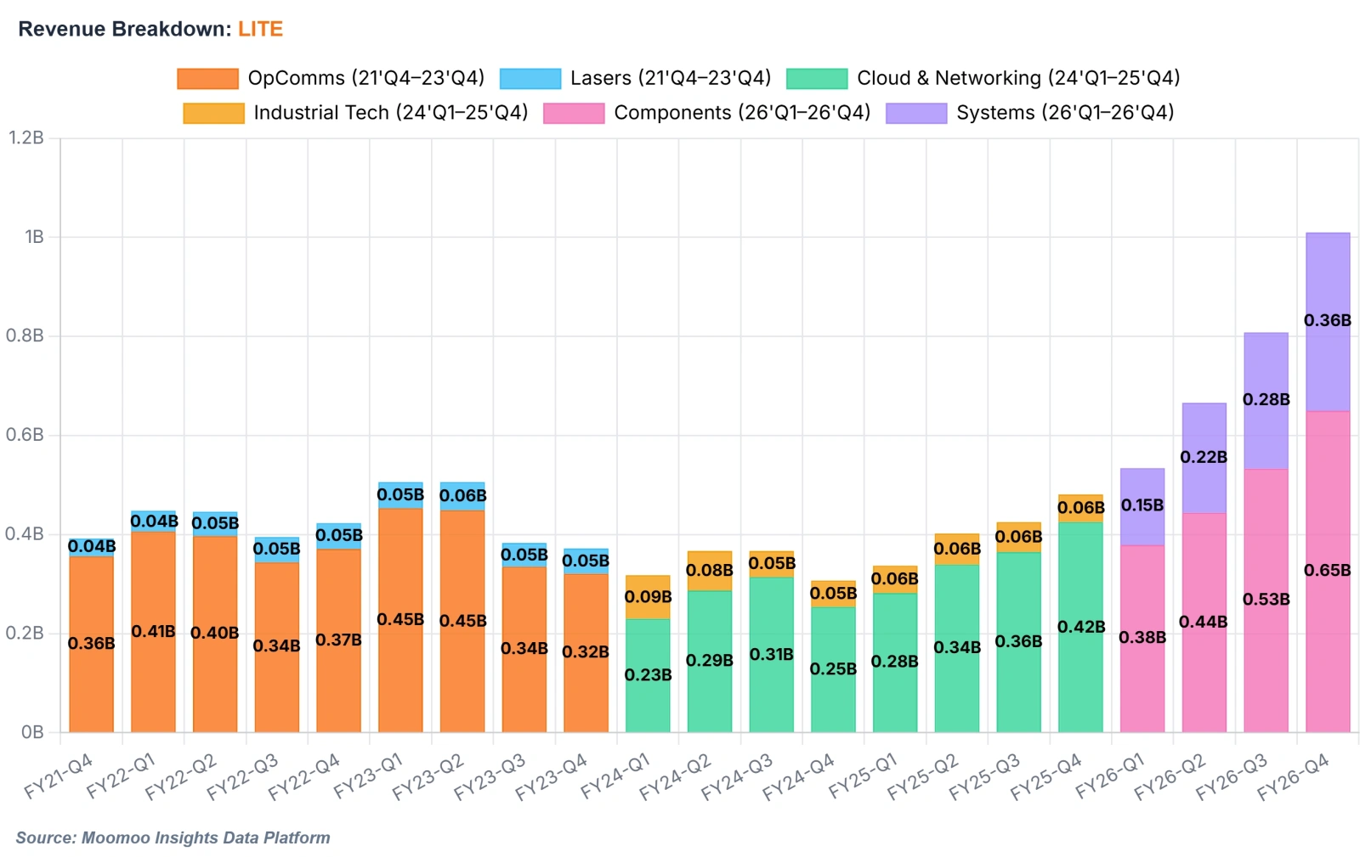Screen dimensions: 1360x857
Task: Click the 0B y-axis tick label
Action: (33, 732)
